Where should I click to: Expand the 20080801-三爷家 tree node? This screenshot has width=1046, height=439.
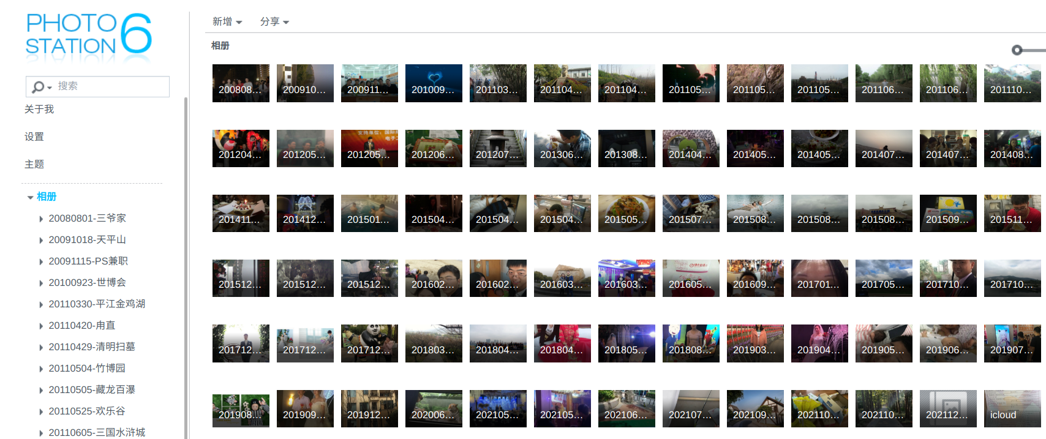41,219
